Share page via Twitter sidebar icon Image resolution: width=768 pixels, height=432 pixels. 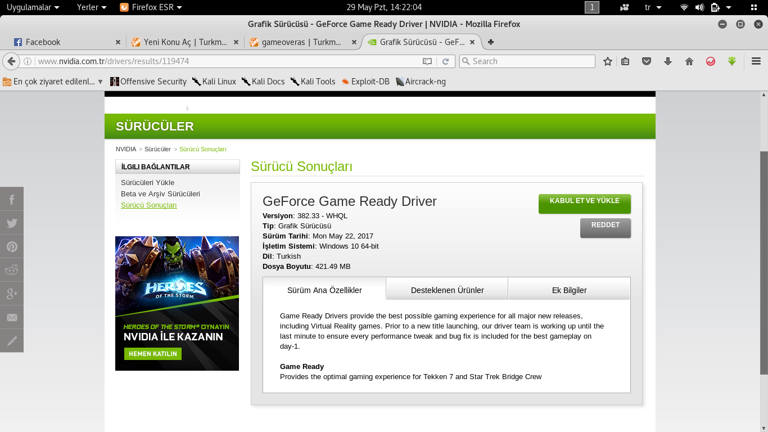tap(12, 223)
